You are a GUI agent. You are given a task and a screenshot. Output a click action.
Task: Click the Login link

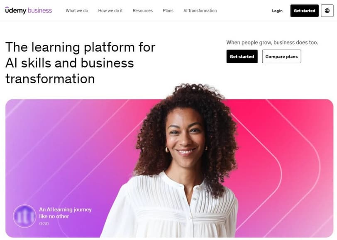(277, 11)
